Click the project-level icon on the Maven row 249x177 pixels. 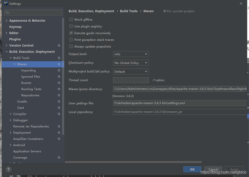tap(59, 64)
